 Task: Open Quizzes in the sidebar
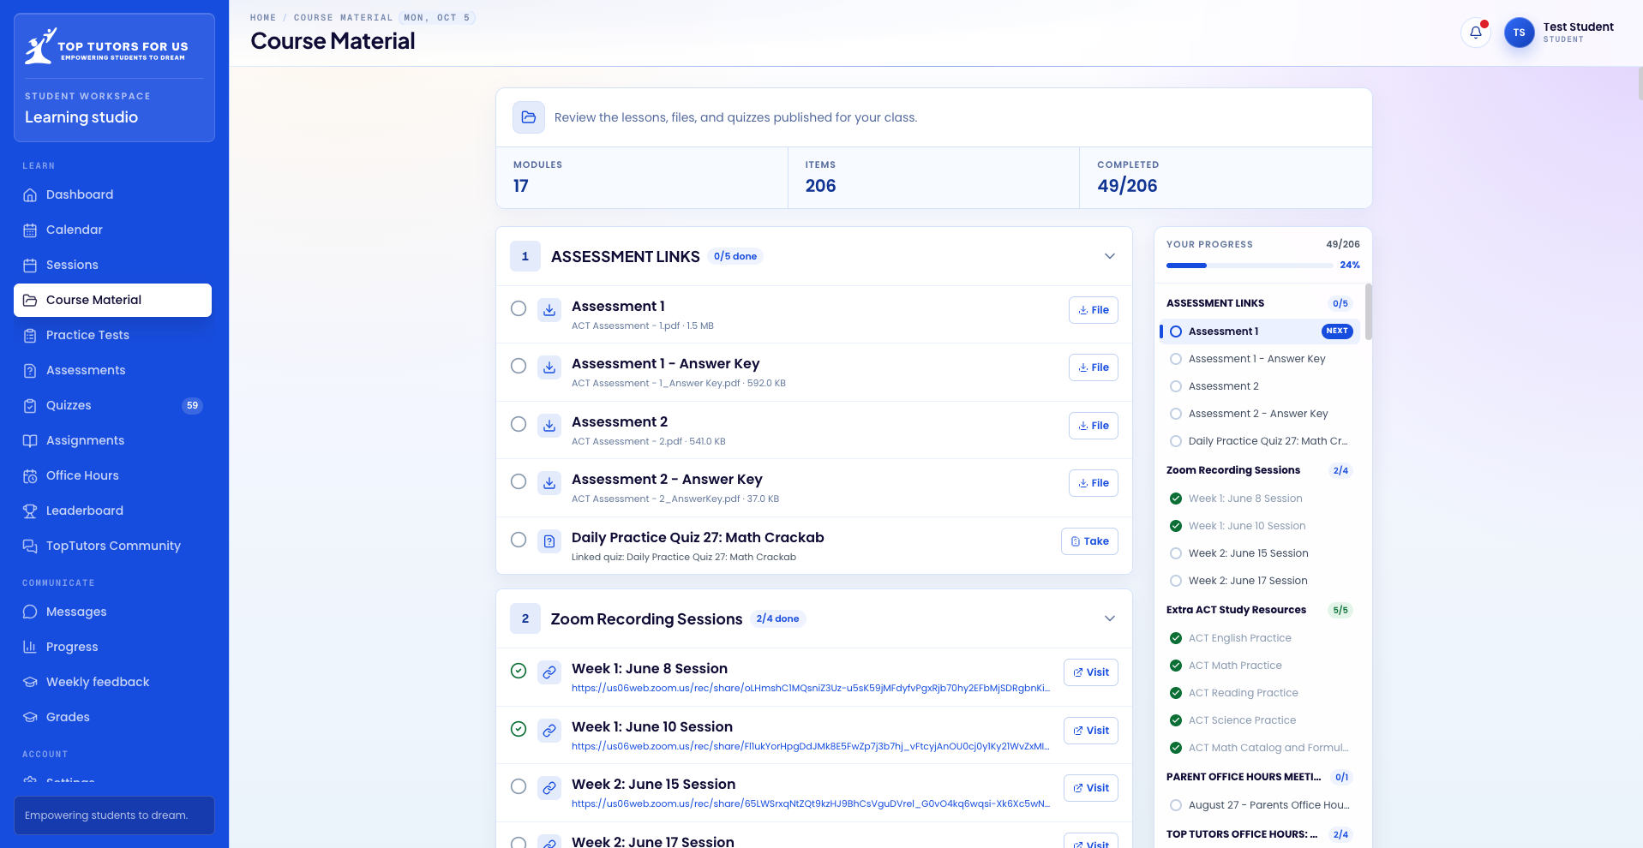[x=112, y=405]
